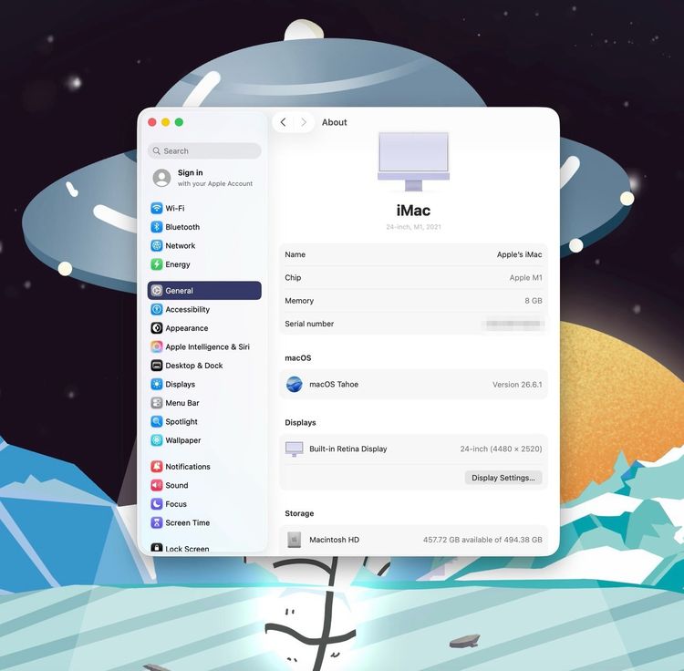
Task: Open Focus moon icon
Action: 157,504
